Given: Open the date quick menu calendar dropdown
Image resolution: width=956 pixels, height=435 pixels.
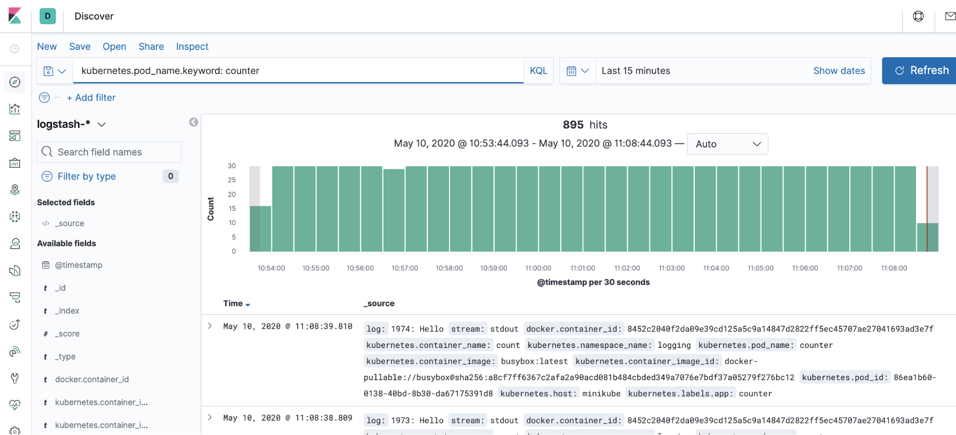Looking at the screenshot, I should pyautogui.click(x=577, y=71).
